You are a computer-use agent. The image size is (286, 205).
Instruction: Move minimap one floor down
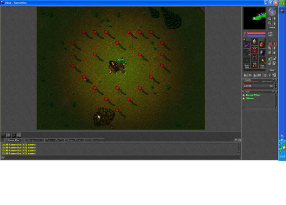click(274, 23)
